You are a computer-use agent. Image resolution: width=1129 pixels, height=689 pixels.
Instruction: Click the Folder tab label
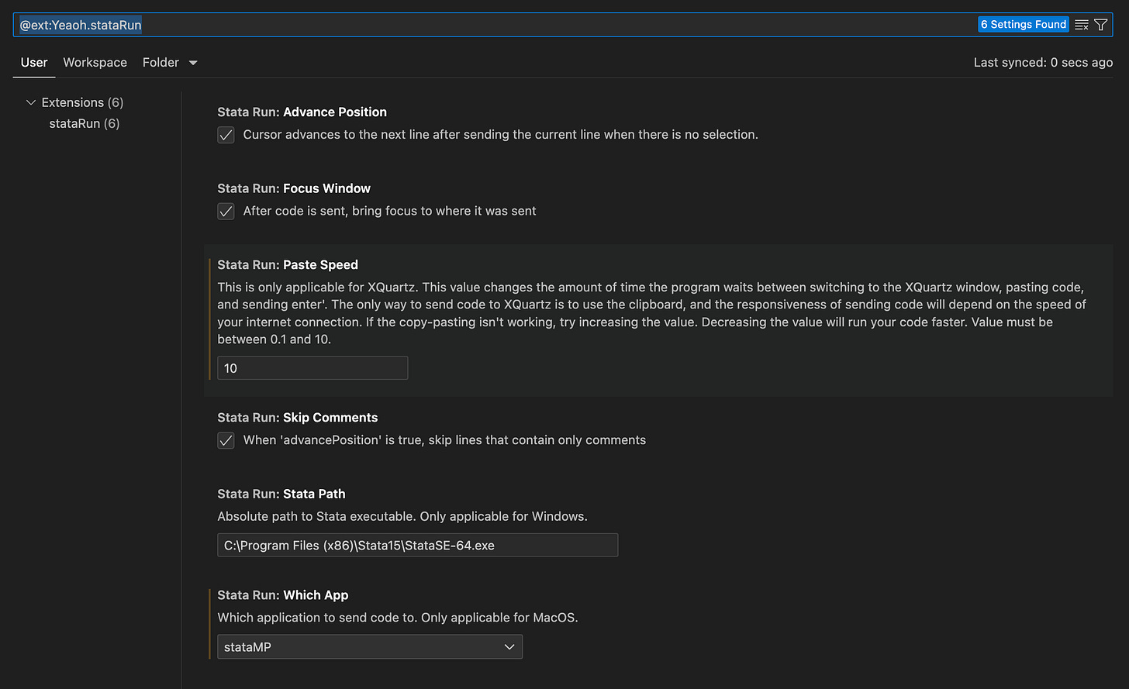[x=161, y=62]
